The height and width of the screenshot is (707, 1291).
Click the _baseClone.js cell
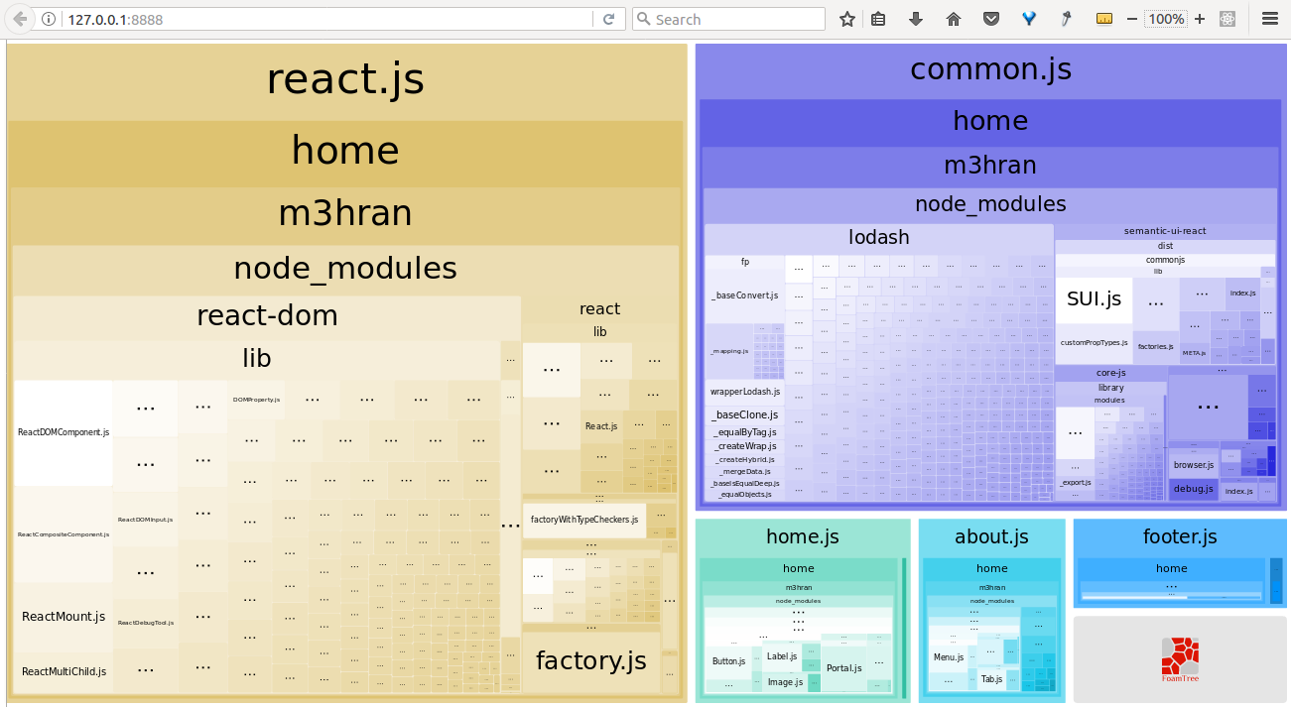(x=745, y=414)
